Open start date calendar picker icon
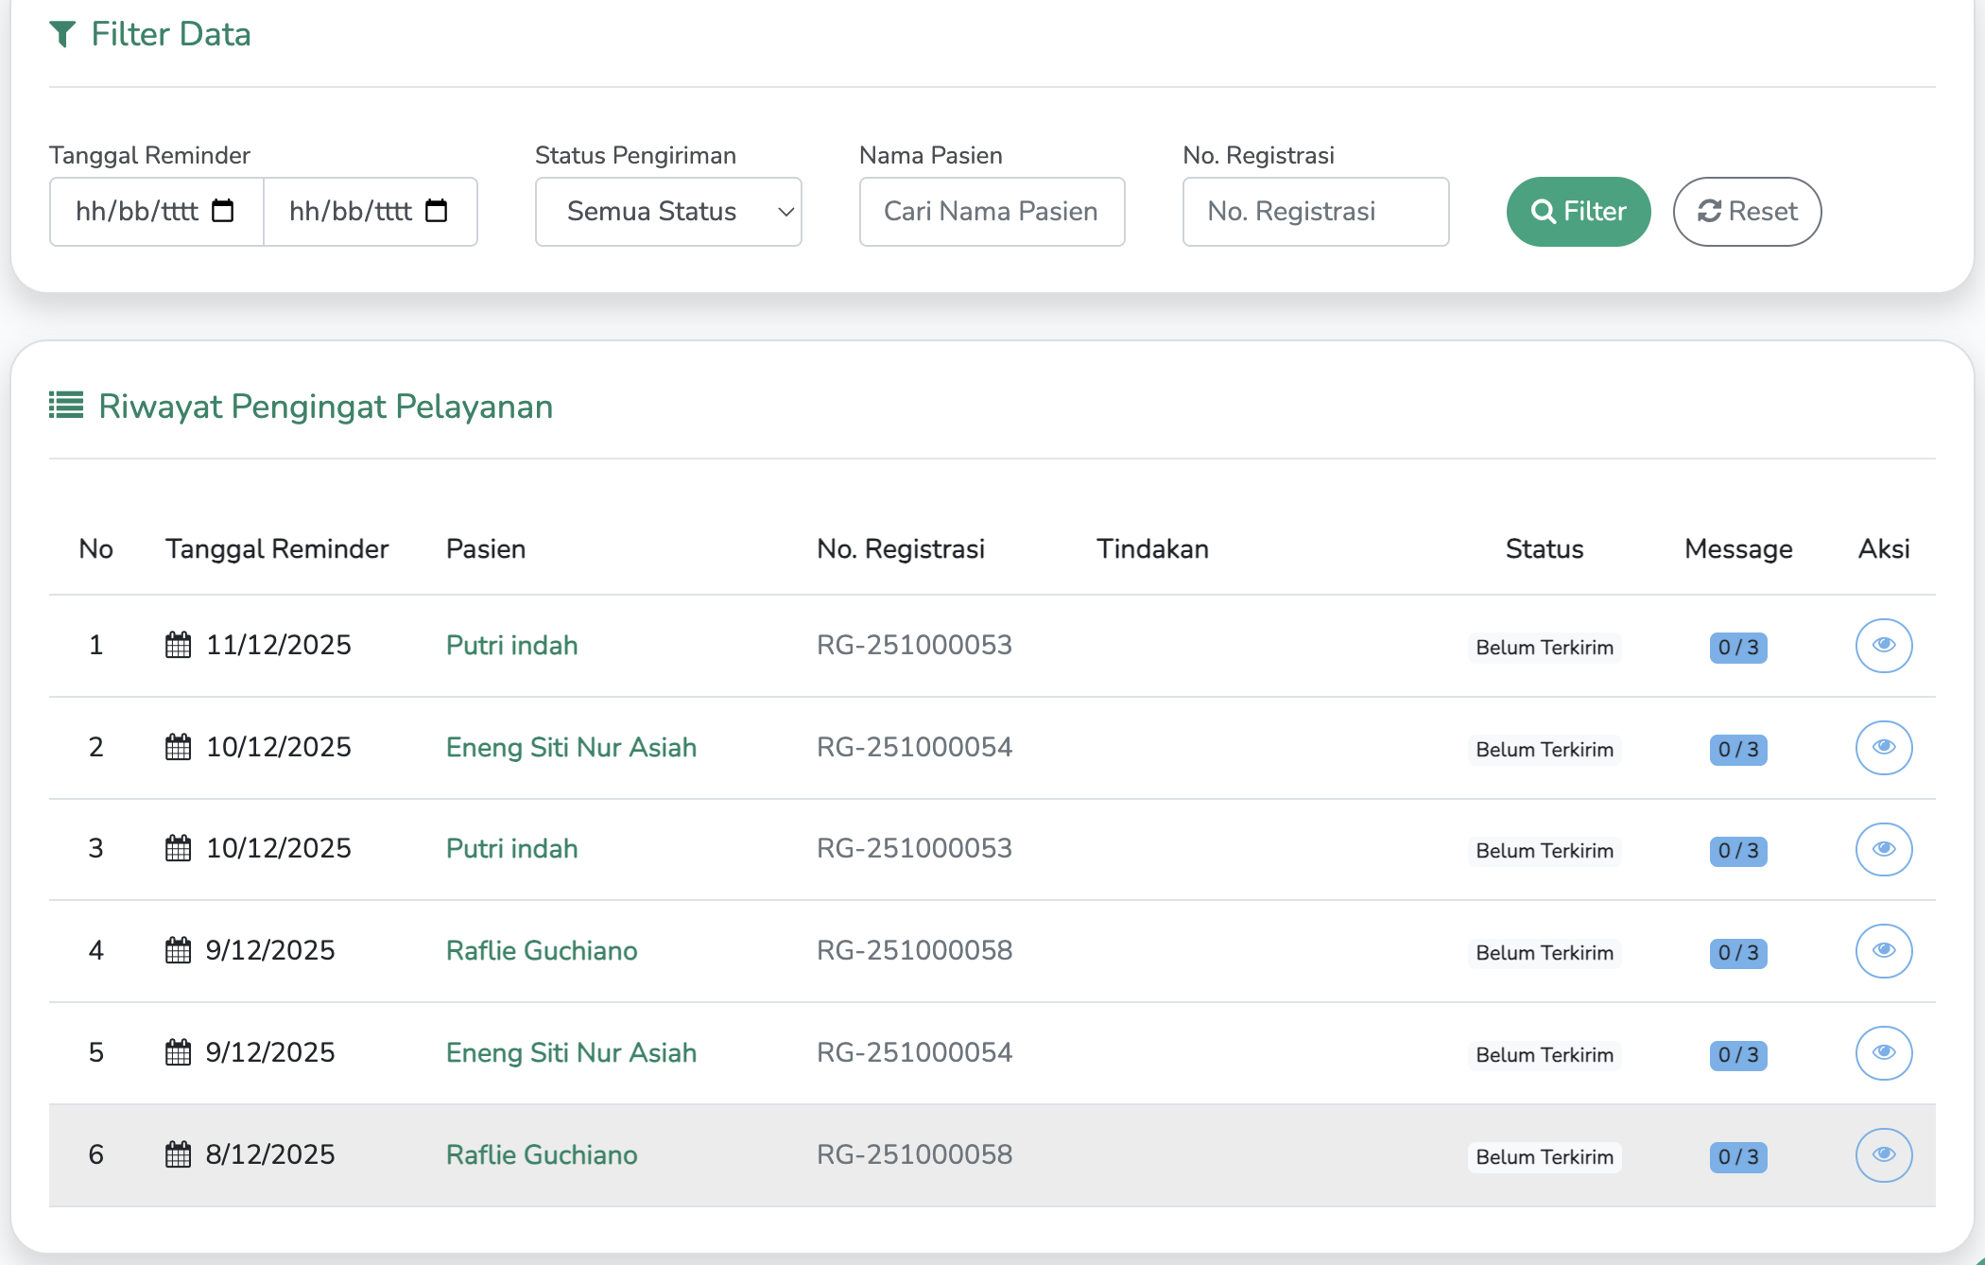This screenshot has height=1265, width=1985. point(223,211)
